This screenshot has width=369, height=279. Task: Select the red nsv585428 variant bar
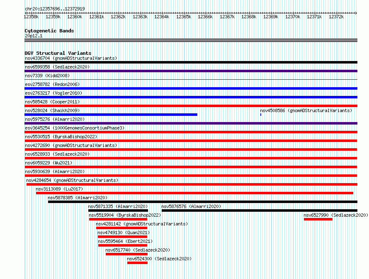(191, 106)
